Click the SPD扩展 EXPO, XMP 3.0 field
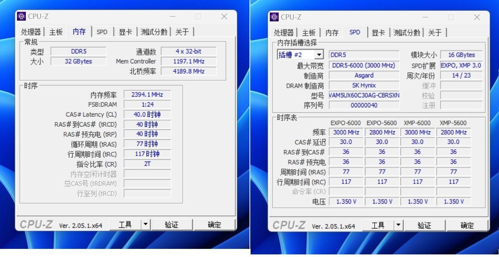This screenshot has width=499, height=257. click(x=461, y=66)
